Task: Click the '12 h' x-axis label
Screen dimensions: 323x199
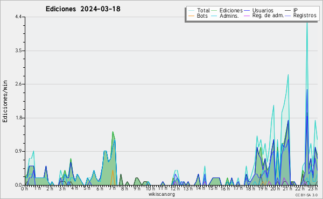Action: 175,188
